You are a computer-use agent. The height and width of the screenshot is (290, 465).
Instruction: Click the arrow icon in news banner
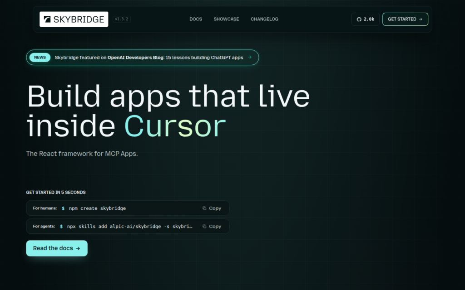pyautogui.click(x=250, y=57)
